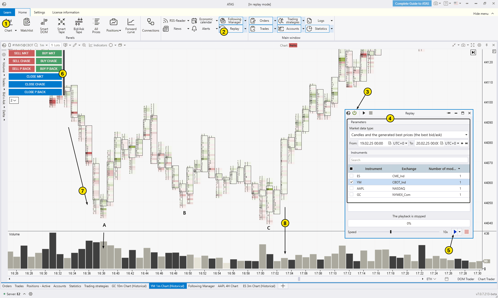Open the Connections panel

pyautogui.click(x=150, y=25)
